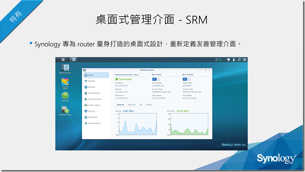Open the user options person icon
305x172 pixels.
click(234, 60)
